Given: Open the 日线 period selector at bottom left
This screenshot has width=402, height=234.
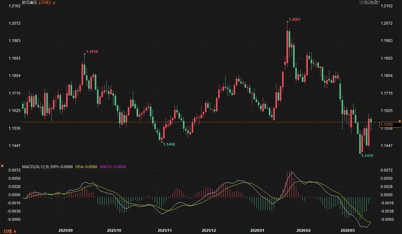Looking at the screenshot, I should [x=10, y=231].
